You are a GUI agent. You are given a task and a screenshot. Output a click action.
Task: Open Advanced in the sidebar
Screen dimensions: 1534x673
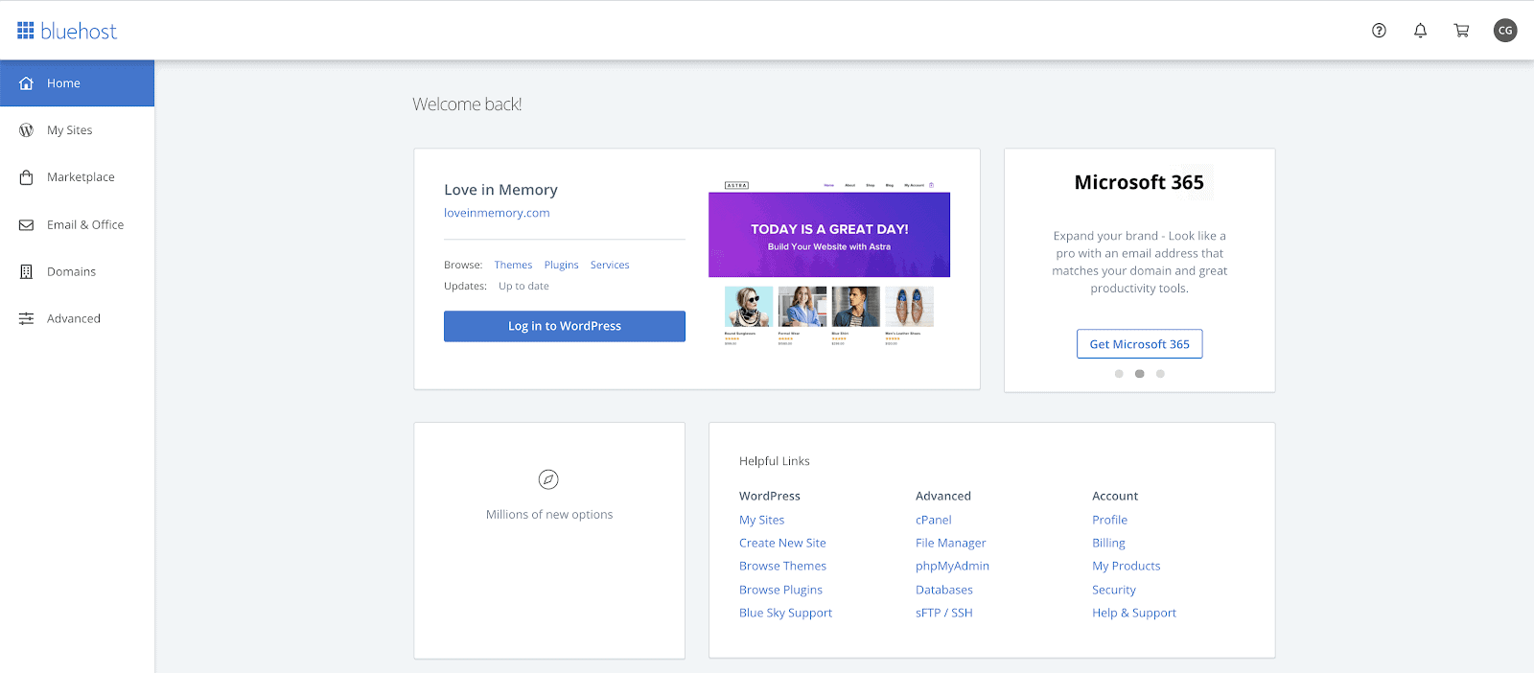(x=77, y=319)
